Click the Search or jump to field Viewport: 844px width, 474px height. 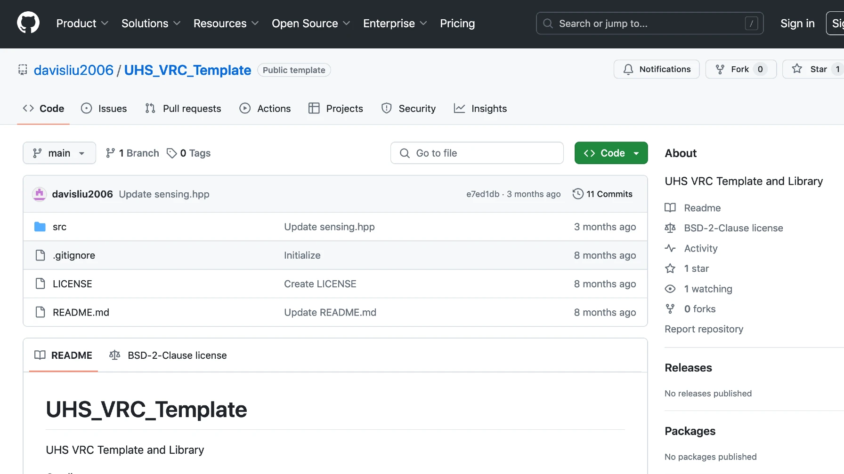tap(649, 23)
